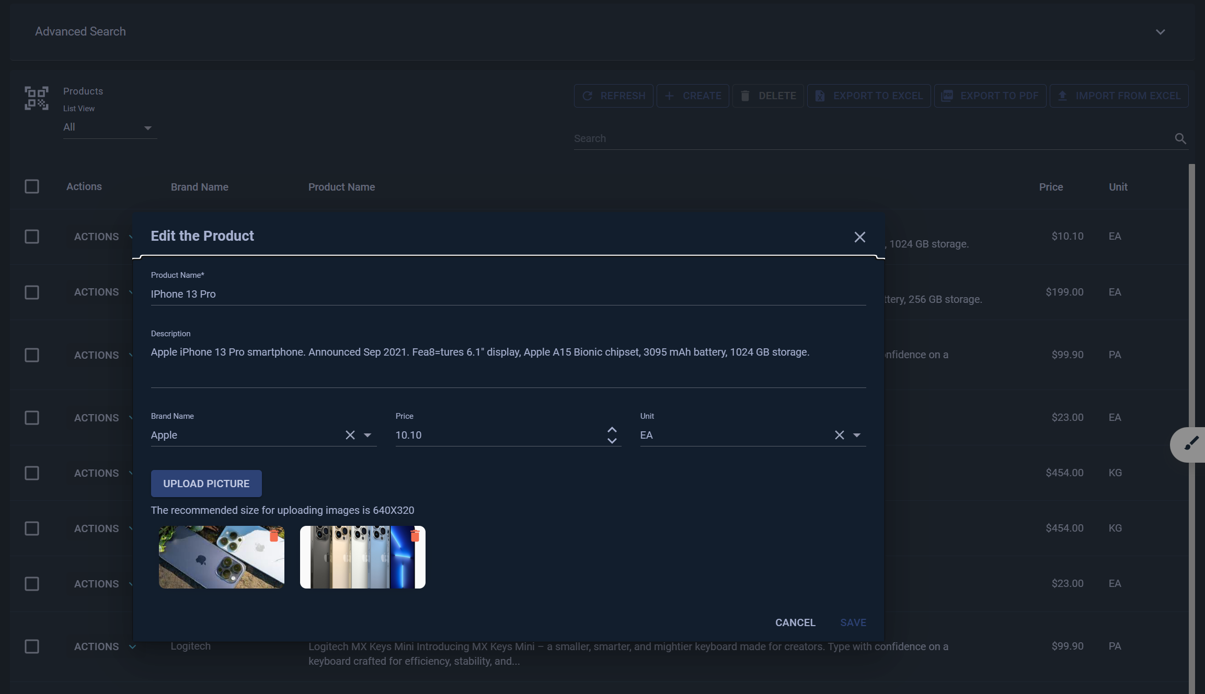
Task: Click the search magnifier icon
Action: point(1180,138)
